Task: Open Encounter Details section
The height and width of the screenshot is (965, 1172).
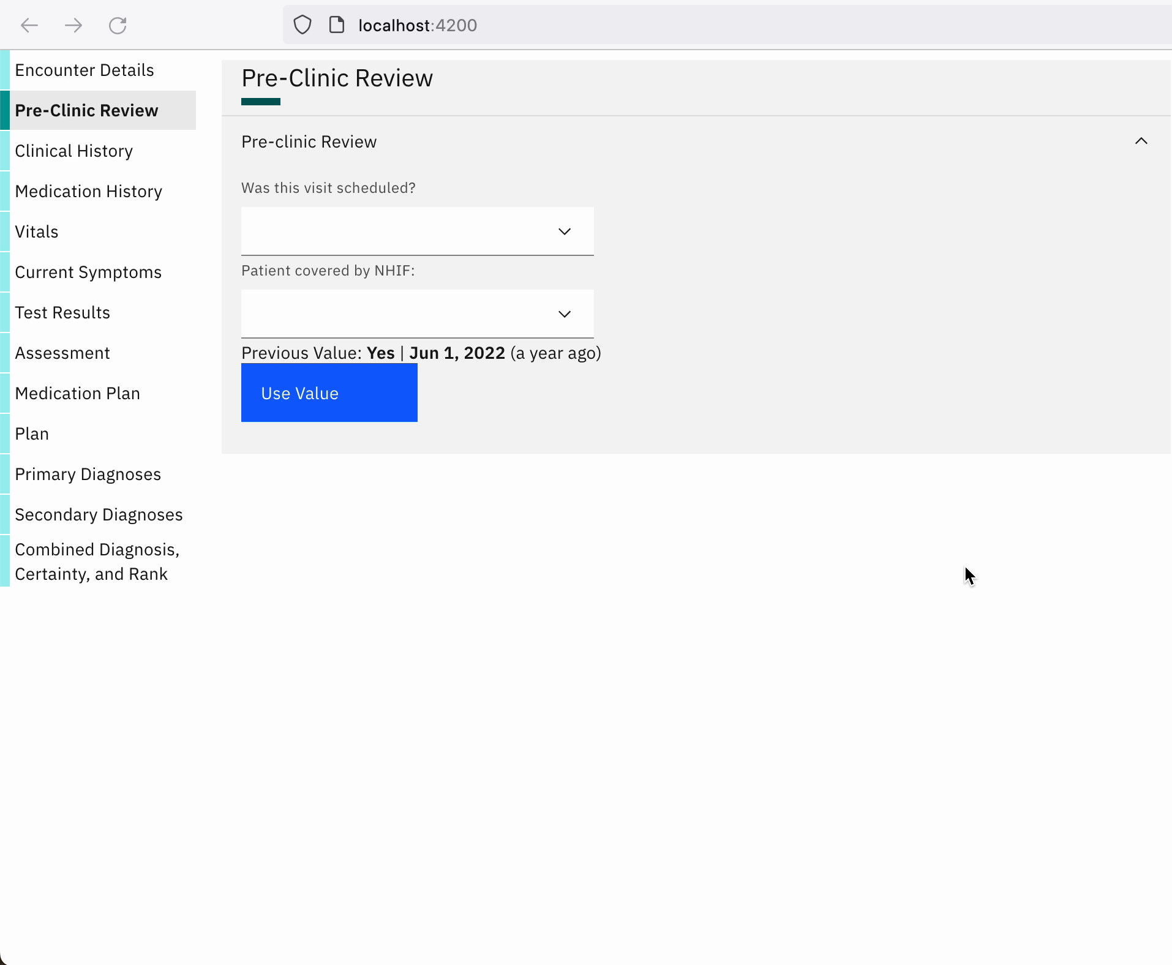Action: (98, 70)
